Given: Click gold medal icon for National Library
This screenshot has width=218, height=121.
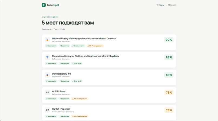Looking at the screenshot, I should click(47, 40).
